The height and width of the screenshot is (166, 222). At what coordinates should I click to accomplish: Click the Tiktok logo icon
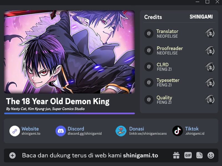point(178,131)
